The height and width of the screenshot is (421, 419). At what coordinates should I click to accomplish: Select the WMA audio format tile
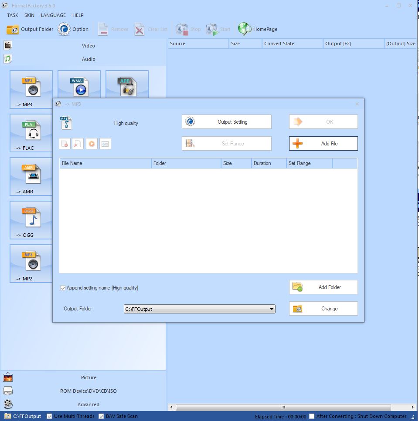click(x=79, y=84)
